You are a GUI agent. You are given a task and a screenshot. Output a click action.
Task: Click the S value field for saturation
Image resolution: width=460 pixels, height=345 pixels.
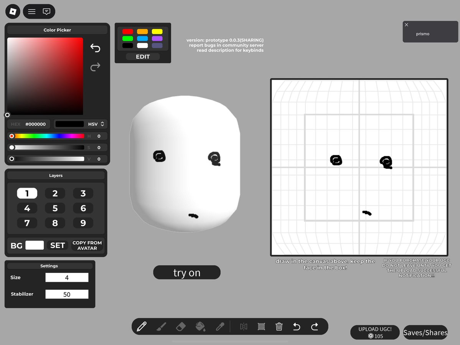point(99,148)
